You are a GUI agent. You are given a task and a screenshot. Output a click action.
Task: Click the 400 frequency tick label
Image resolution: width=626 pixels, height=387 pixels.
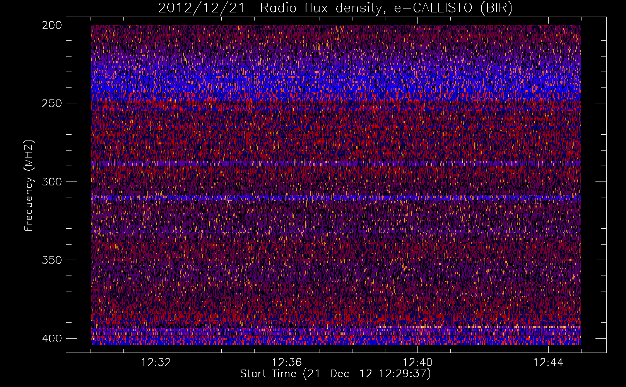(51, 339)
